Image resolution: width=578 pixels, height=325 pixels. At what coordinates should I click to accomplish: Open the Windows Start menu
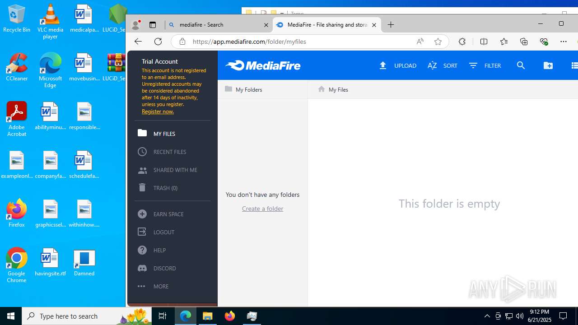coord(11,316)
